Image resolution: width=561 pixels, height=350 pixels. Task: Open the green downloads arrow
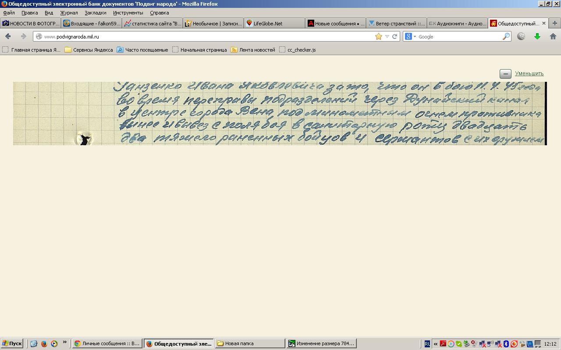click(x=537, y=37)
